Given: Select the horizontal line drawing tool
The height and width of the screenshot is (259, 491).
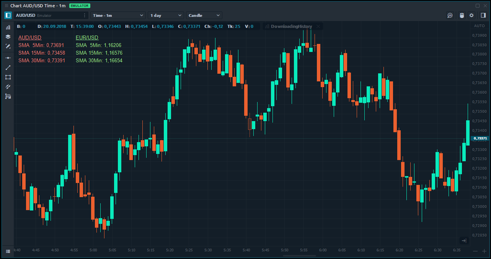Looking at the screenshot, I should point(8,58).
